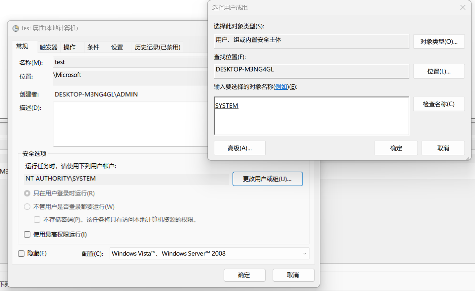This screenshot has width=475, height=291.
Task: Open the 历史记录(已禁用) tab
Action: [157, 47]
